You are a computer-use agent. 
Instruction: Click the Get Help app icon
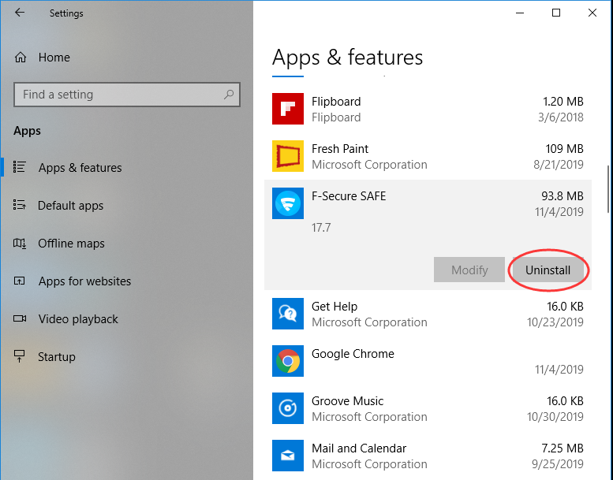[288, 314]
